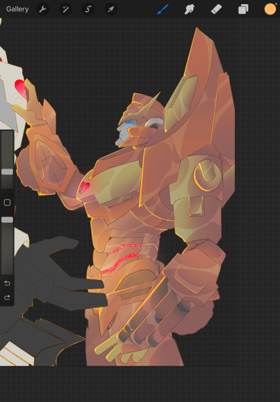This screenshot has height=402, width=280.
Task: Select the Smudge finger tool
Action: (190, 9)
